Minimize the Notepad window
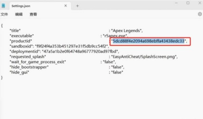Screen dimensions: 203x119 pos(177,3)
